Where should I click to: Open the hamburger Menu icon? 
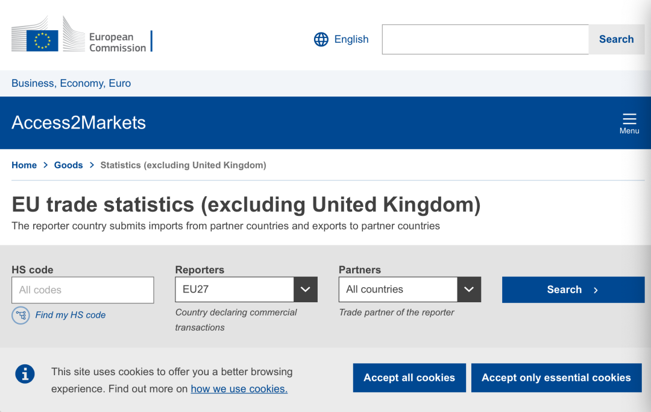[x=629, y=119]
